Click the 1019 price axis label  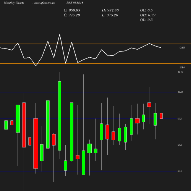point(180,72)
